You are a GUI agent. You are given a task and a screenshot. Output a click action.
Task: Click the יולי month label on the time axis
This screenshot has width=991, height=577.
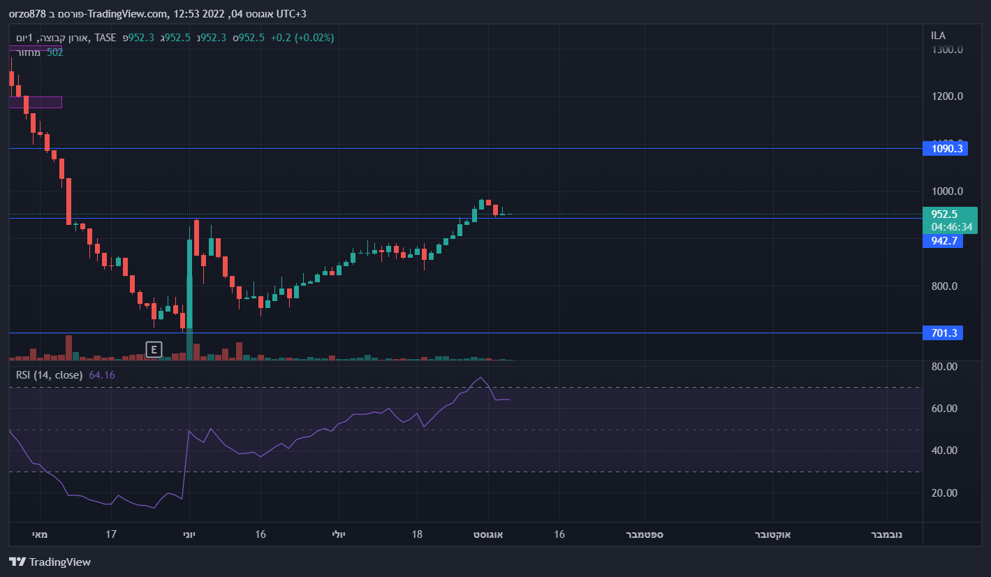339,534
